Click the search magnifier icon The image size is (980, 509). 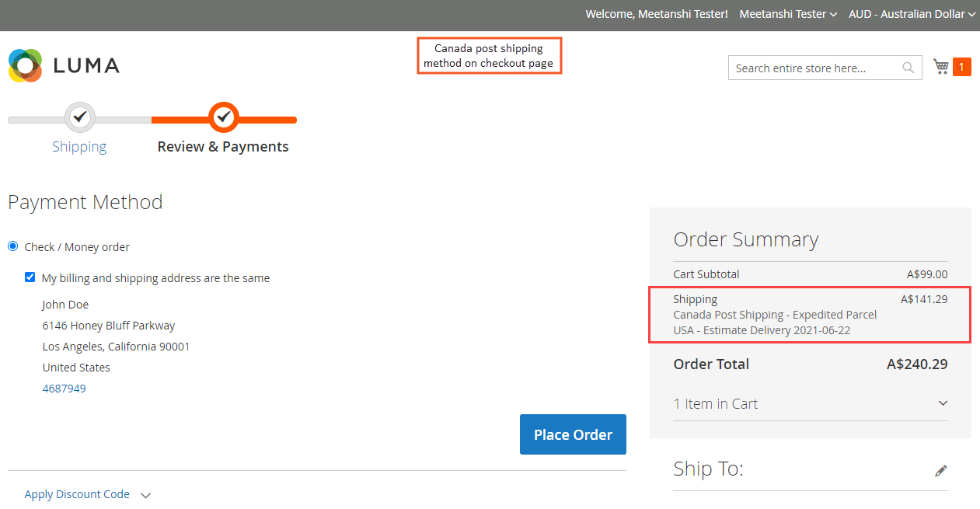908,68
